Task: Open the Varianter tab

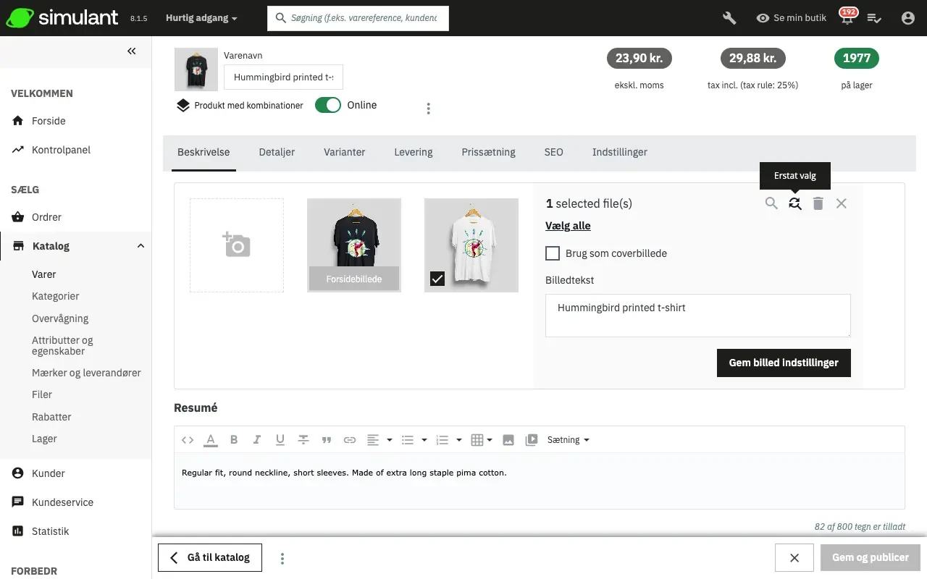Action: click(x=344, y=152)
